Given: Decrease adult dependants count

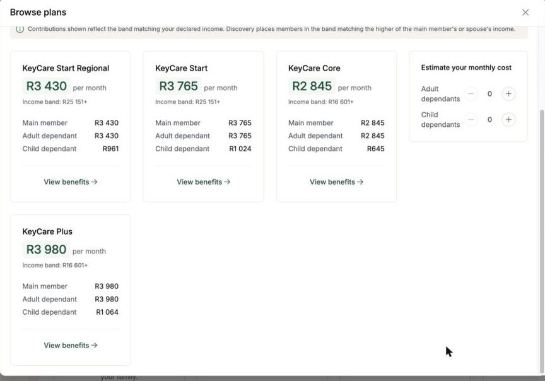Looking at the screenshot, I should pyautogui.click(x=471, y=94).
